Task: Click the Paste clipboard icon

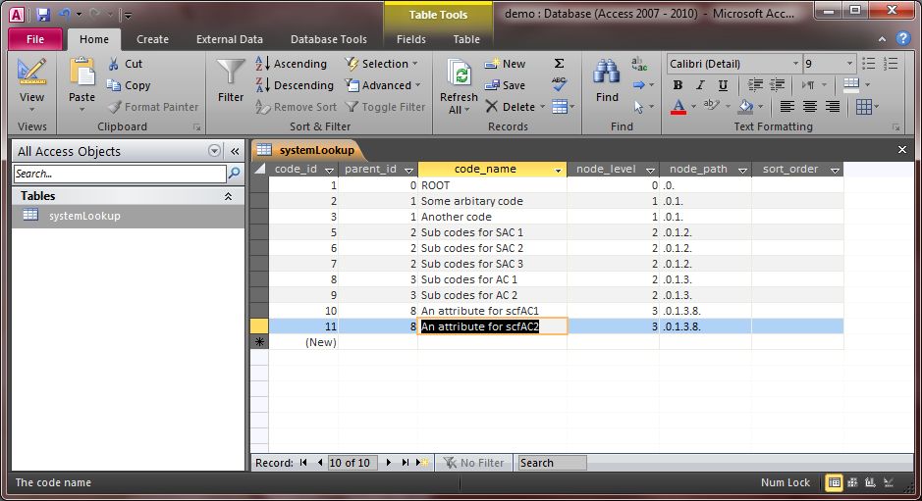Action: (x=81, y=73)
